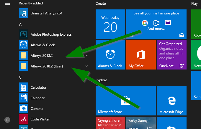Open the hamburger menu at top left
This screenshot has height=129, width=201.
(x=7, y=4)
